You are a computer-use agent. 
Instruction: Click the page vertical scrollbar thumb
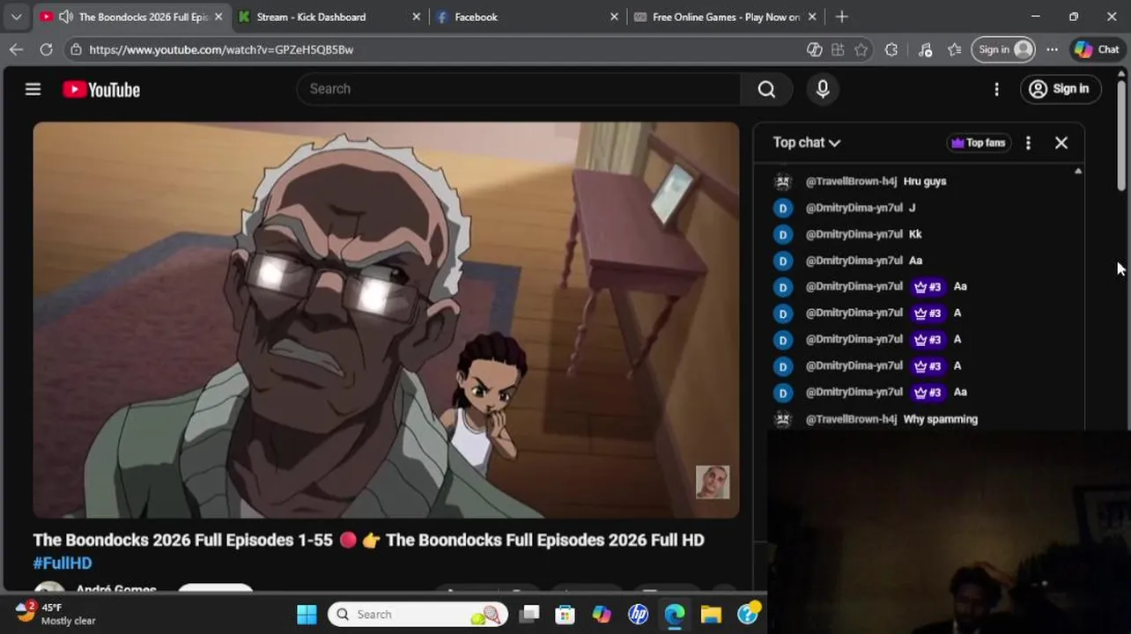pyautogui.click(x=1121, y=134)
